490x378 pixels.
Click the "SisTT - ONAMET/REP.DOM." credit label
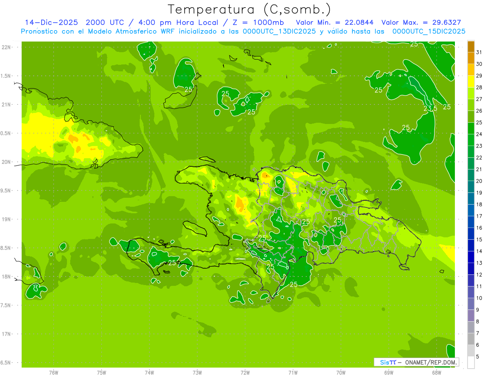coord(416,362)
